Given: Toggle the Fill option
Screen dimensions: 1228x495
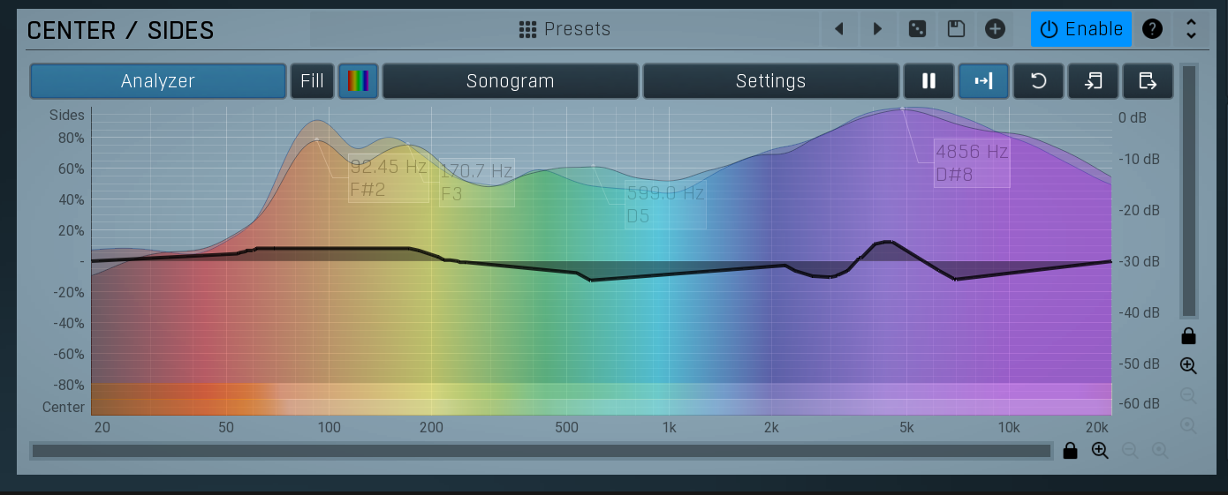Looking at the screenshot, I should point(312,81).
